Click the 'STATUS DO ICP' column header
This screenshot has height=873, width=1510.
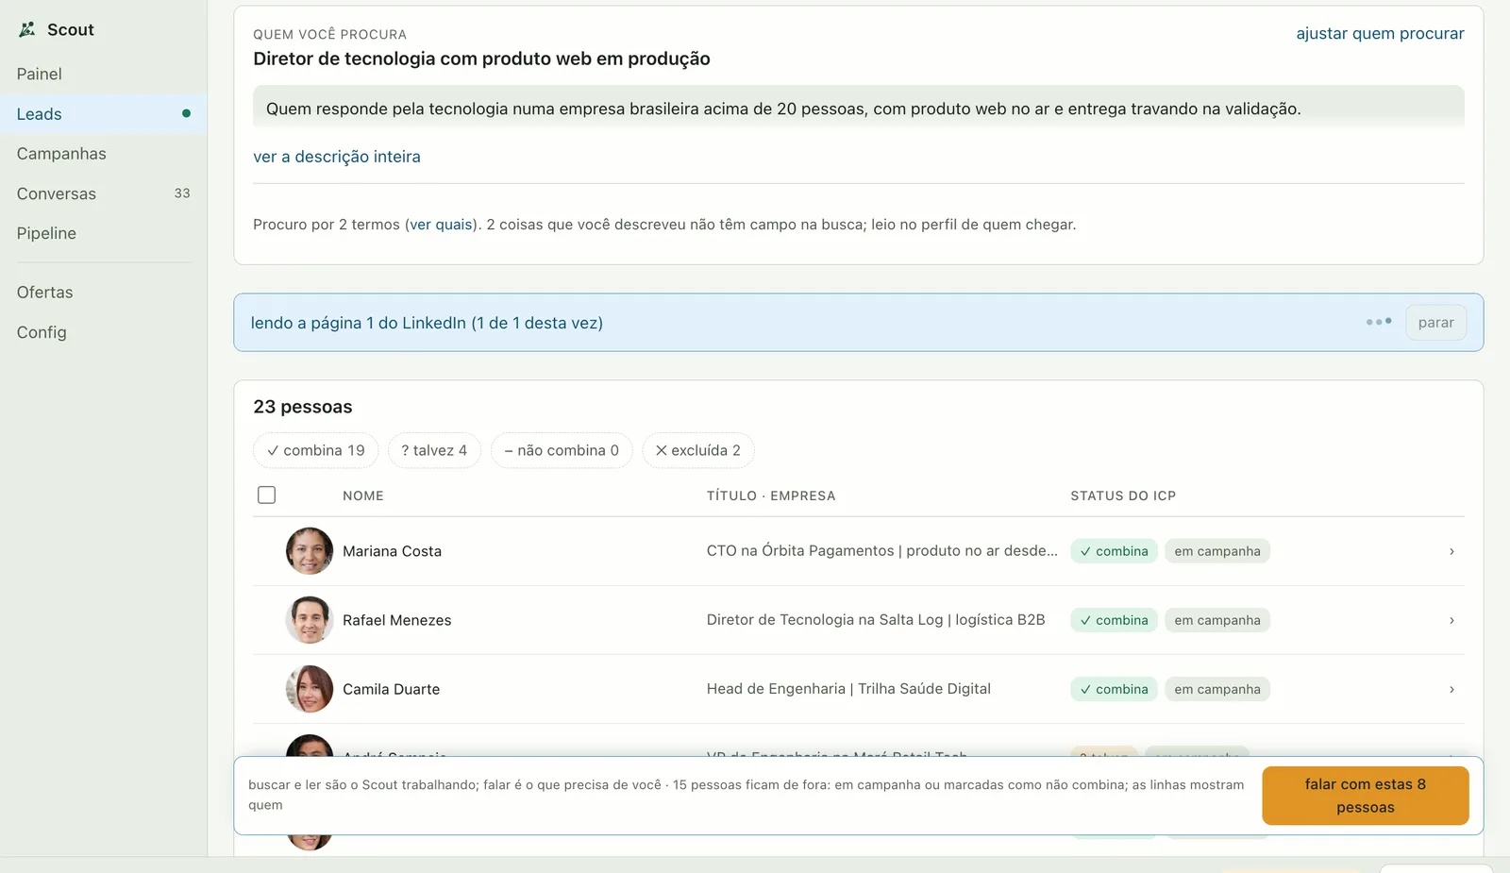[1123, 495]
